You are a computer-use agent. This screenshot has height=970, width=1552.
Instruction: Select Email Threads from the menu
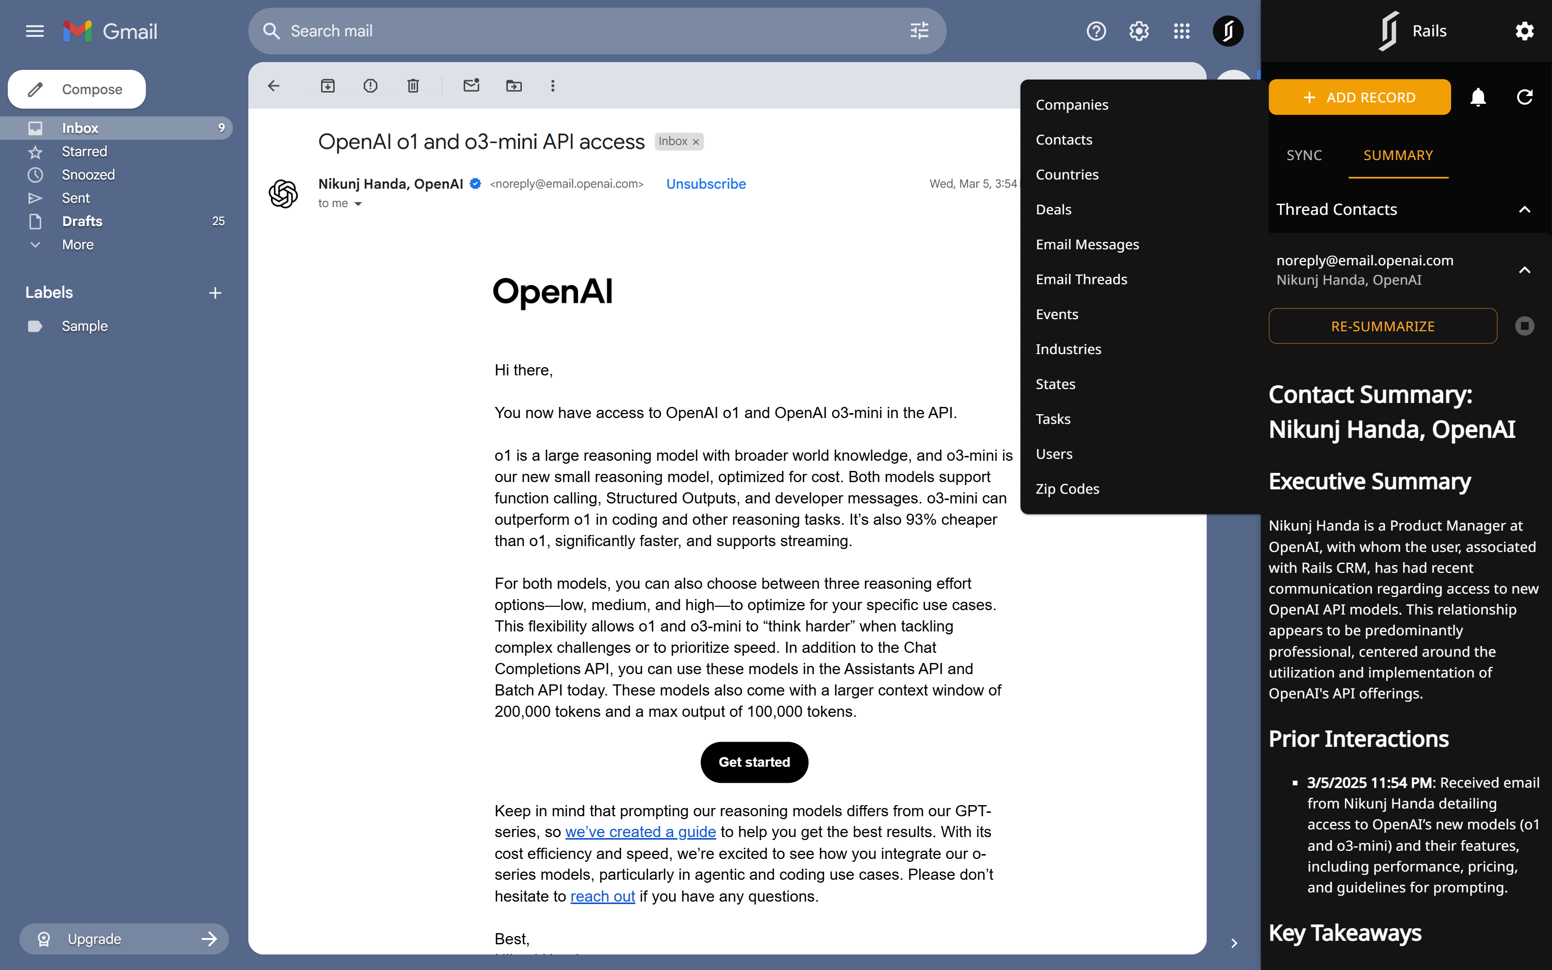pyautogui.click(x=1082, y=279)
